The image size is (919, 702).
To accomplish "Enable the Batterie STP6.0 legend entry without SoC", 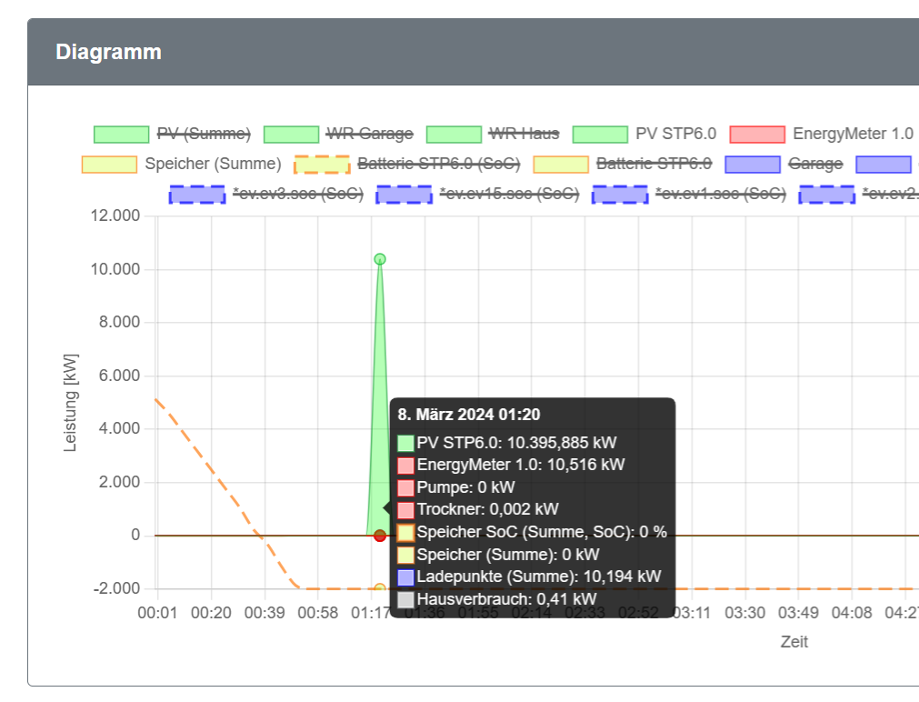I will (x=623, y=164).
